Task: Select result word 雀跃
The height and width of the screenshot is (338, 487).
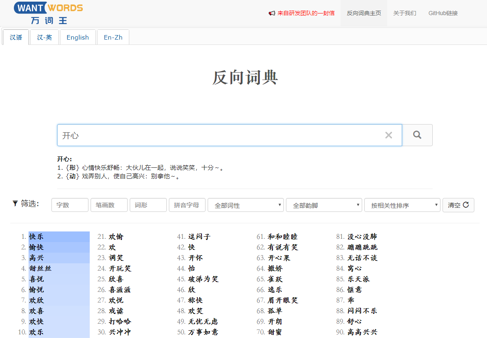Action: [275, 279]
